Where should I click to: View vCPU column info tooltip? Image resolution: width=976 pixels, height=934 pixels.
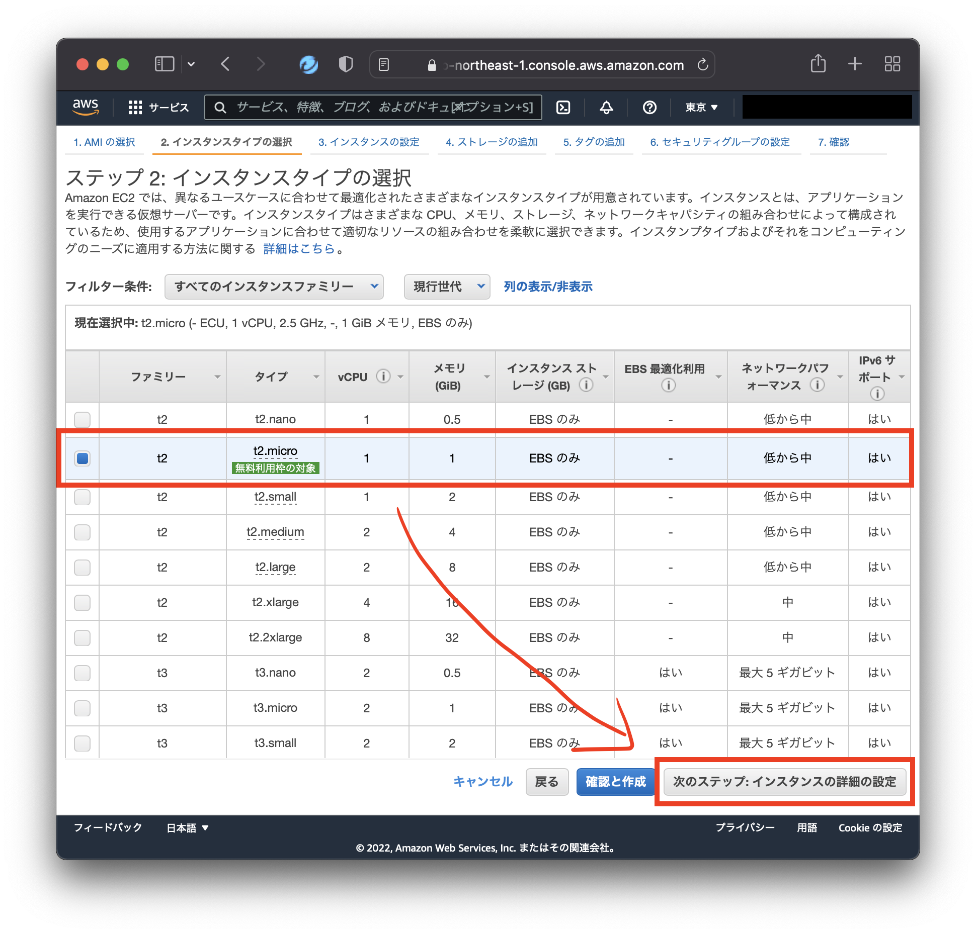[x=383, y=376]
